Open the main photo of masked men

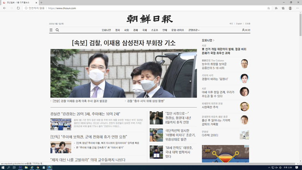124,73
